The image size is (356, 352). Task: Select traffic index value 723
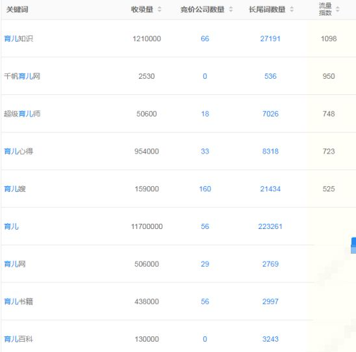click(329, 151)
